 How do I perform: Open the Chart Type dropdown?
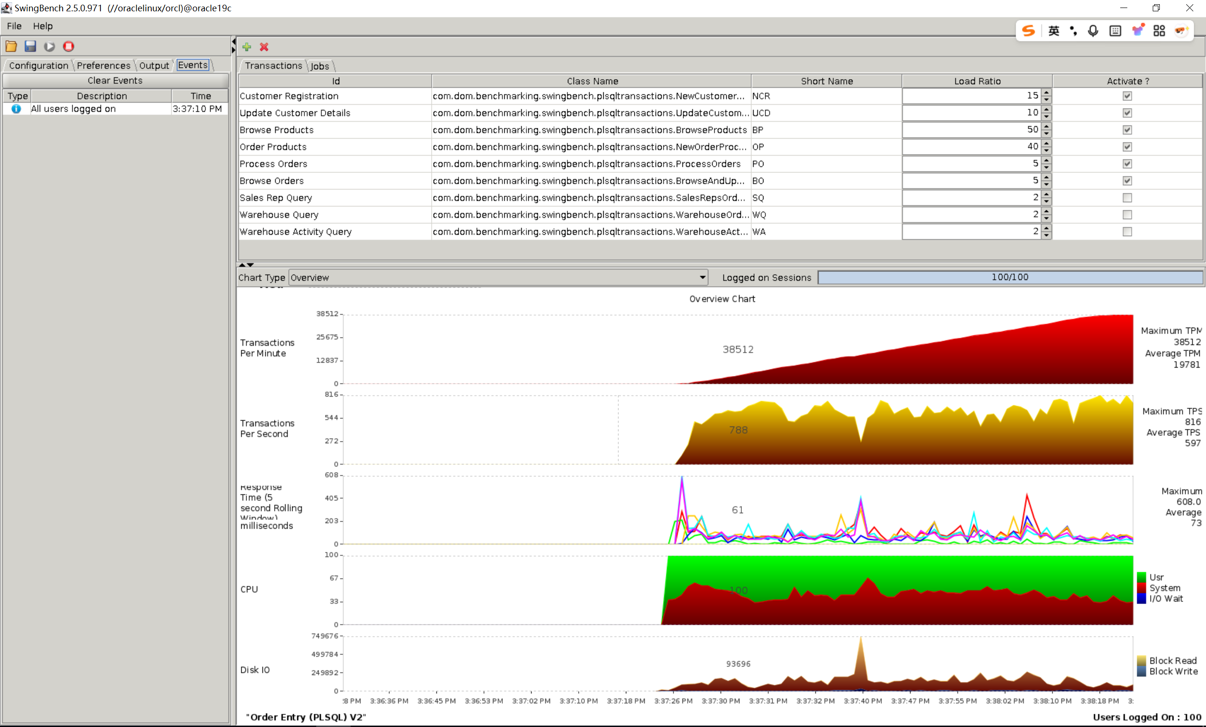pos(498,278)
